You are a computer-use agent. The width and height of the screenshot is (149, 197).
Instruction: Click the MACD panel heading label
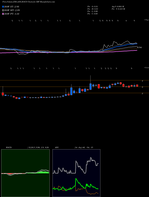pyautogui.click(x=9, y=147)
